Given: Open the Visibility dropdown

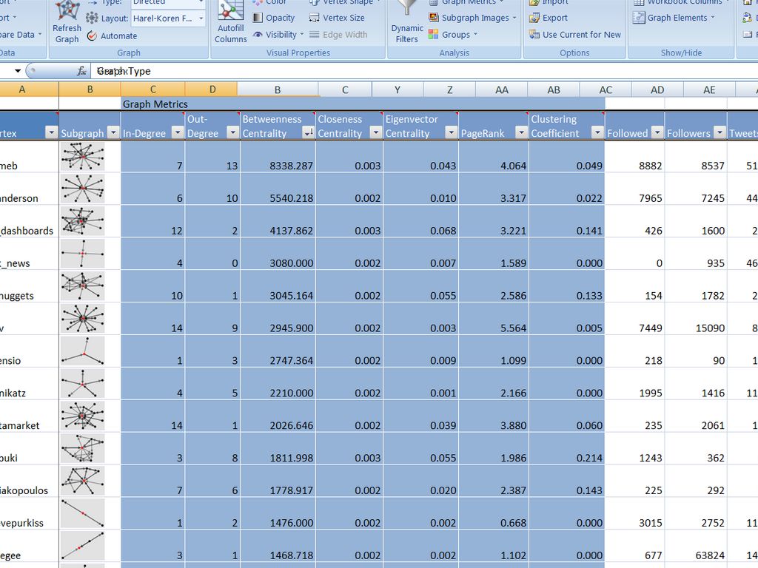Looking at the screenshot, I should point(281,35).
